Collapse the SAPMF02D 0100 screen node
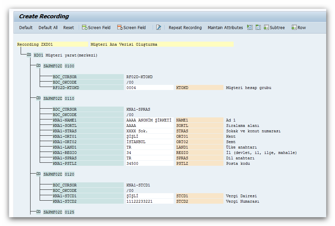The height and width of the screenshot is (226, 335). (x=38, y=66)
